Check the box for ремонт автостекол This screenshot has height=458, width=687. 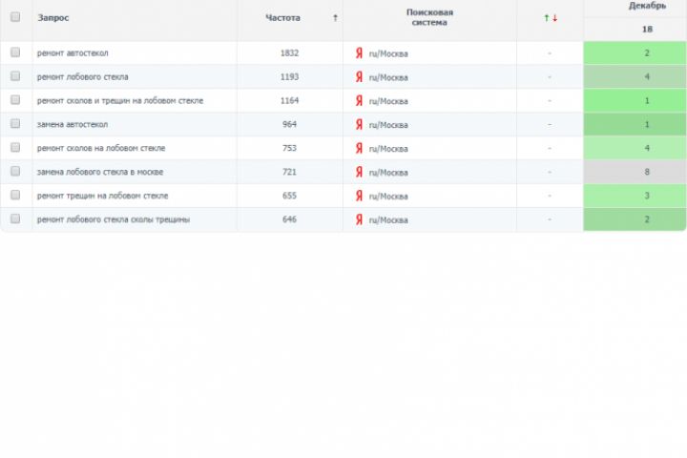pyautogui.click(x=15, y=52)
